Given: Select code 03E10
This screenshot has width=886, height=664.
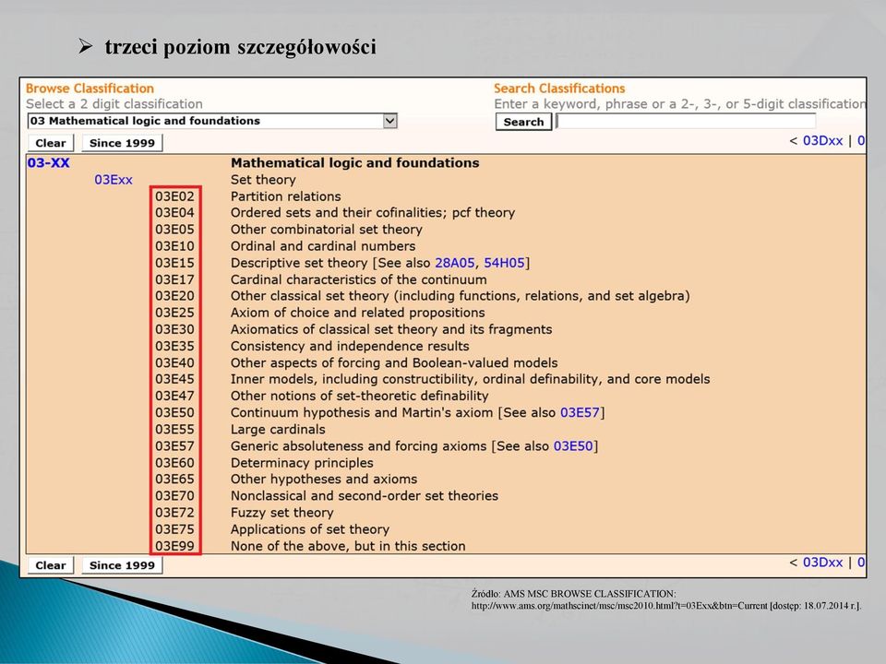Looking at the screenshot, I should (174, 246).
